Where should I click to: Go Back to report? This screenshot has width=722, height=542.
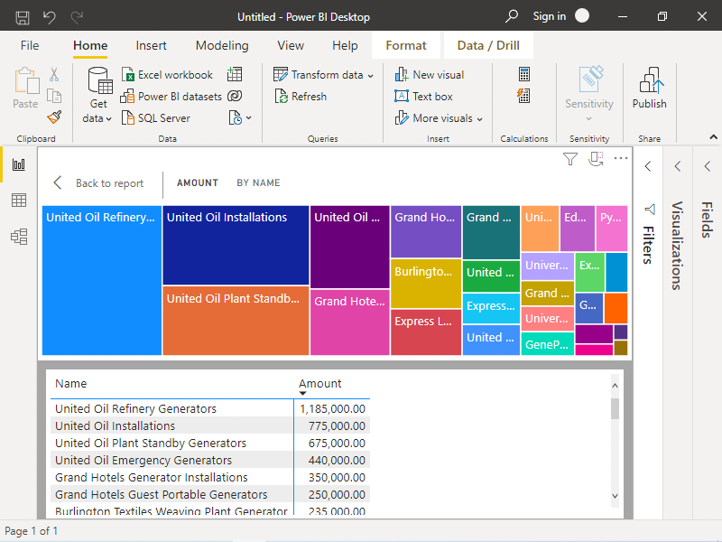coord(98,183)
